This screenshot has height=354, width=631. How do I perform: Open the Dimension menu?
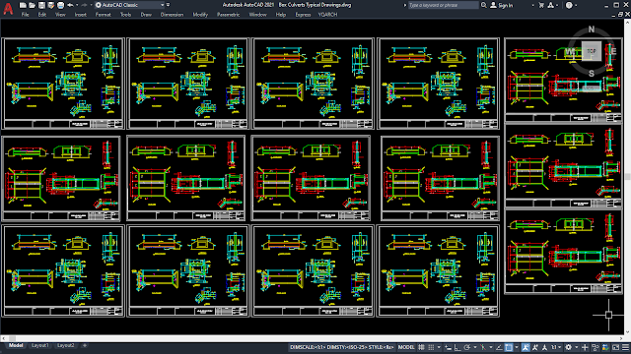pos(172,15)
